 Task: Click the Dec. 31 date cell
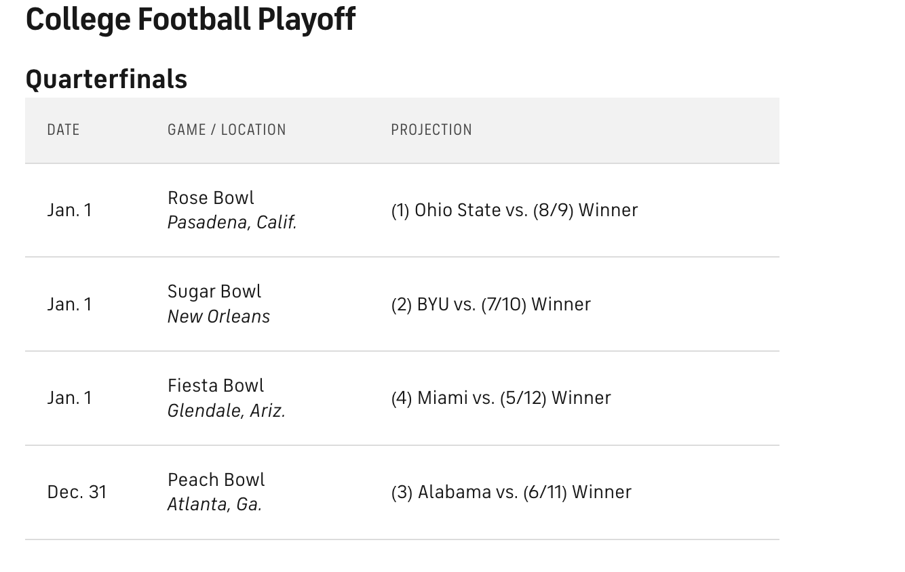coord(77,492)
